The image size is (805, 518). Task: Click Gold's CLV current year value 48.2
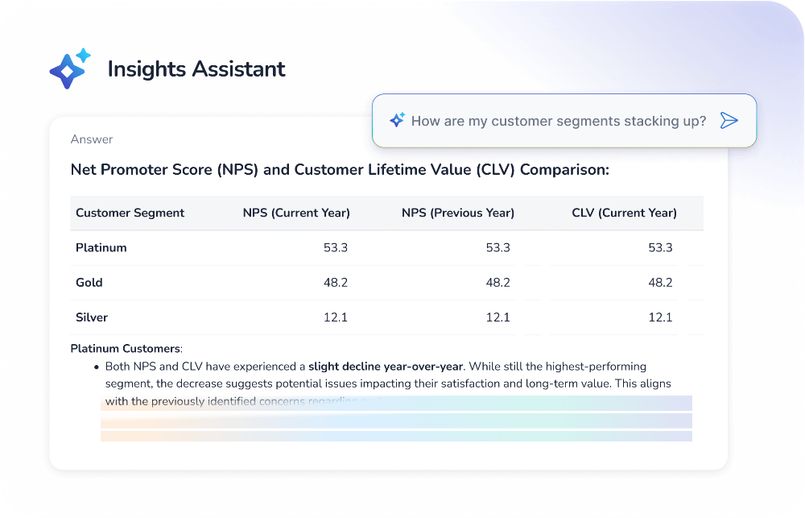click(659, 283)
